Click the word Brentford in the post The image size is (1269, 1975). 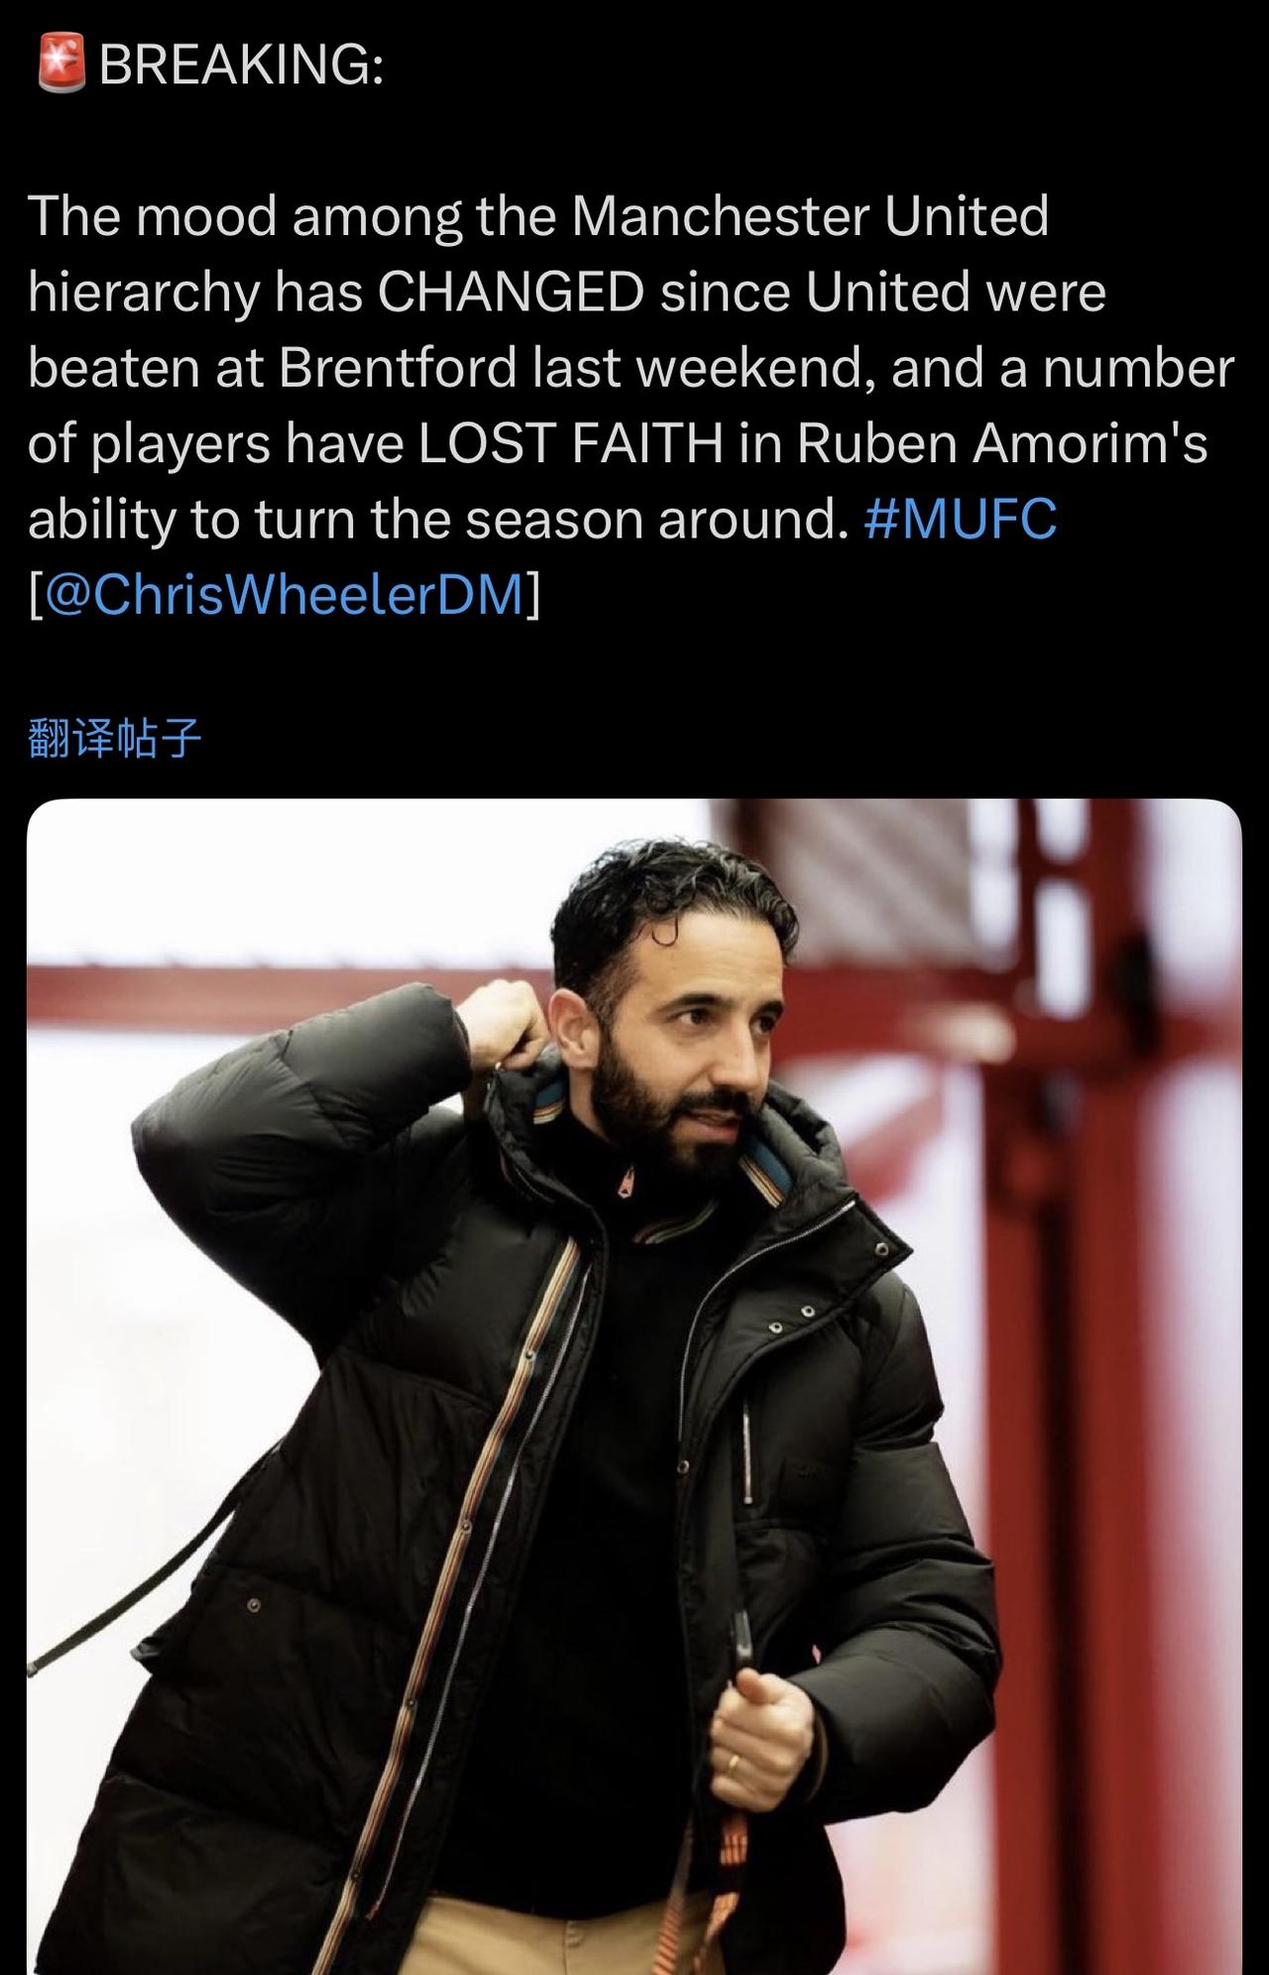click(398, 367)
